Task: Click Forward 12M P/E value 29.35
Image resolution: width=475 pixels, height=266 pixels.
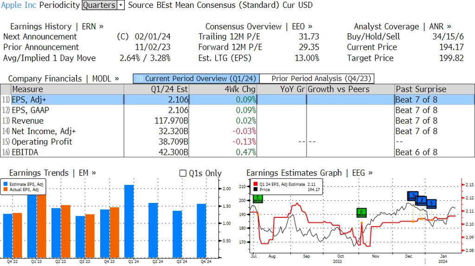Action: click(x=309, y=47)
